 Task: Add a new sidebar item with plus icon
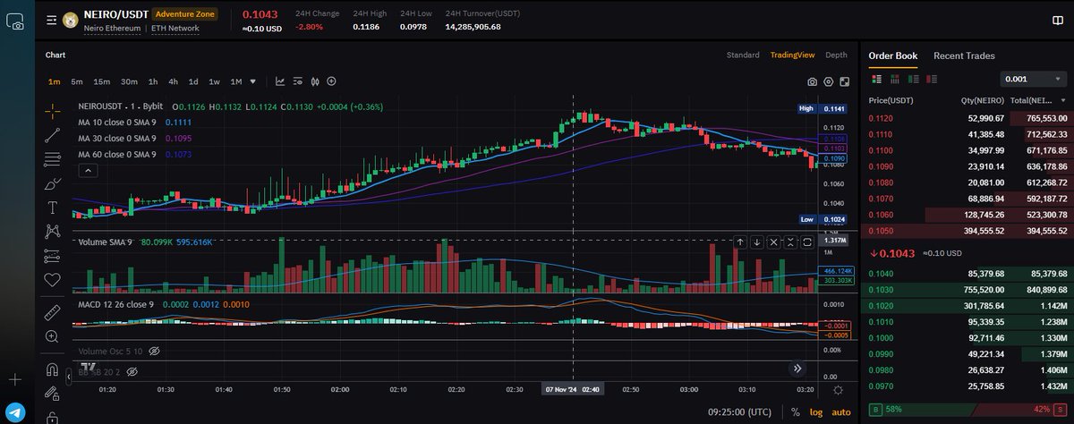[x=15, y=379]
